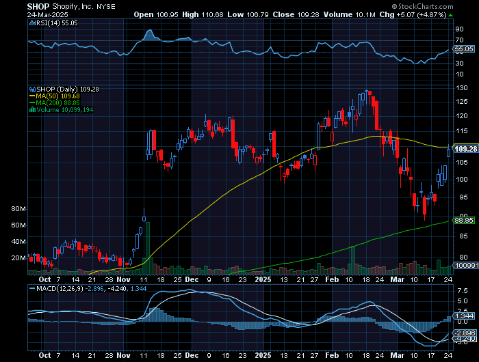Click the yellow MA(50) line swatch
This screenshot has width=479, height=362.
coord(32,96)
